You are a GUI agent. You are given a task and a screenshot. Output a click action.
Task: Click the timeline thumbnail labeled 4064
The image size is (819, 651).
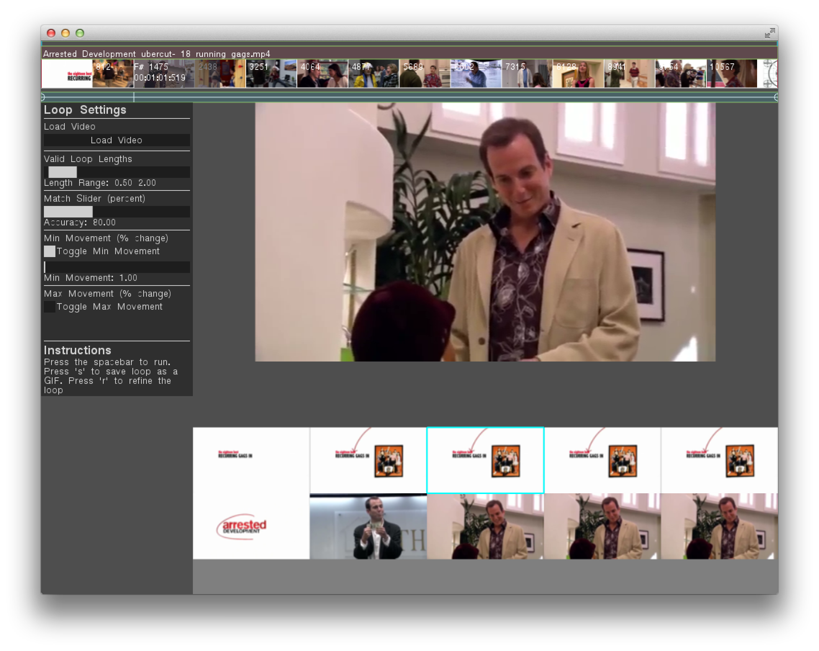pos(322,74)
